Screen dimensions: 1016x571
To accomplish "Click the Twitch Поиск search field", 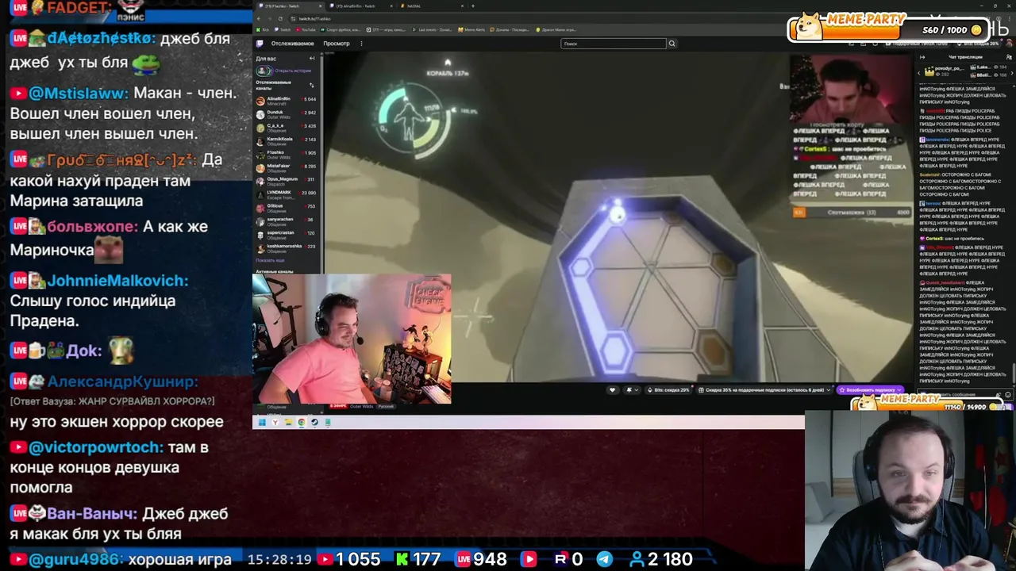I will click(x=613, y=44).
